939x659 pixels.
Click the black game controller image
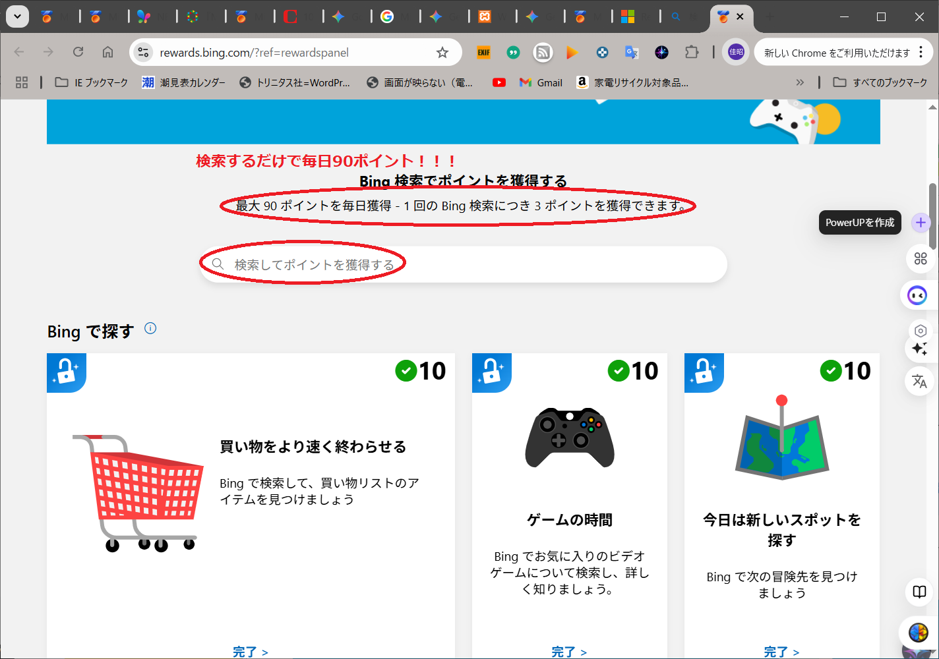click(x=570, y=437)
